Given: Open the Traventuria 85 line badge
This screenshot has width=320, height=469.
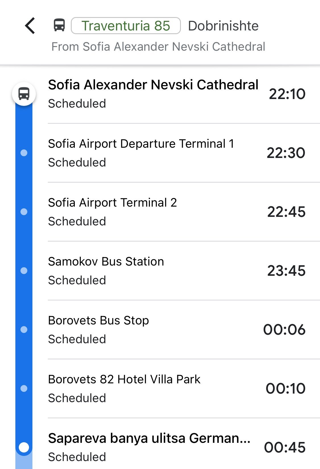Looking at the screenshot, I should [126, 26].
